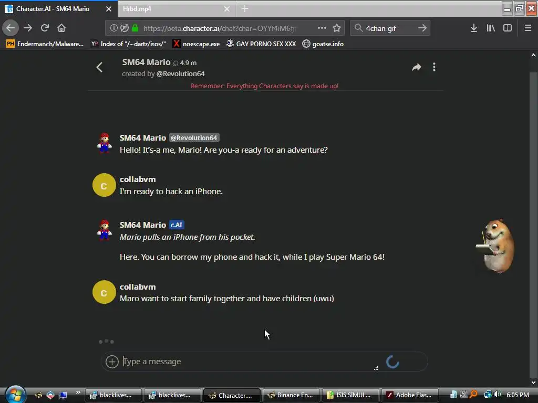Switch to the Hrbd.mp4 tab

[177, 9]
